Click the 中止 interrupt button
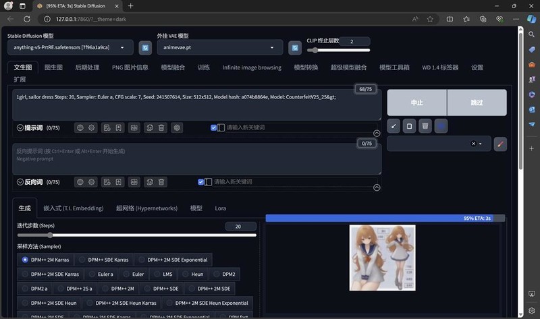This screenshot has height=319, width=540. click(x=416, y=103)
